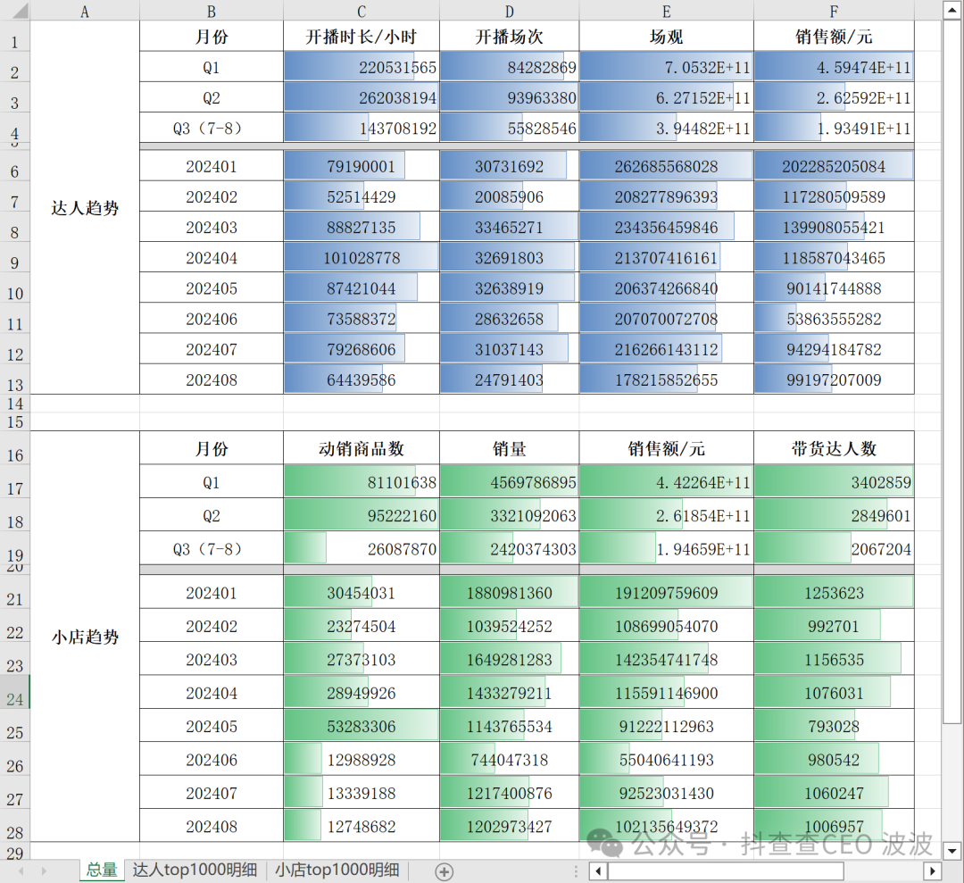Select cell with value 53283306
The height and width of the screenshot is (883, 964).
point(361,726)
